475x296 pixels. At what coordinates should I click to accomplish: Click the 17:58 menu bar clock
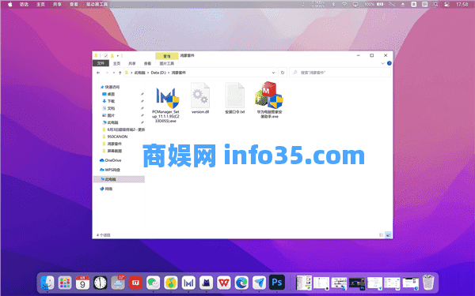[462, 4]
